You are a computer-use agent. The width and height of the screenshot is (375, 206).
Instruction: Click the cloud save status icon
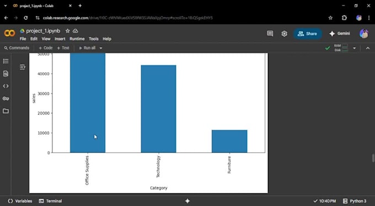point(76,31)
